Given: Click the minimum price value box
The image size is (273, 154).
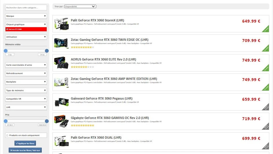Looking at the screenshot, I should pyautogui.click(x=10, y=125).
